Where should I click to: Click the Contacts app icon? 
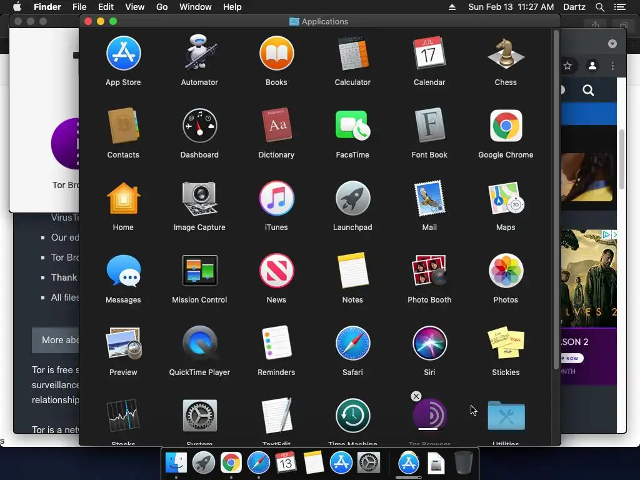pos(123,125)
